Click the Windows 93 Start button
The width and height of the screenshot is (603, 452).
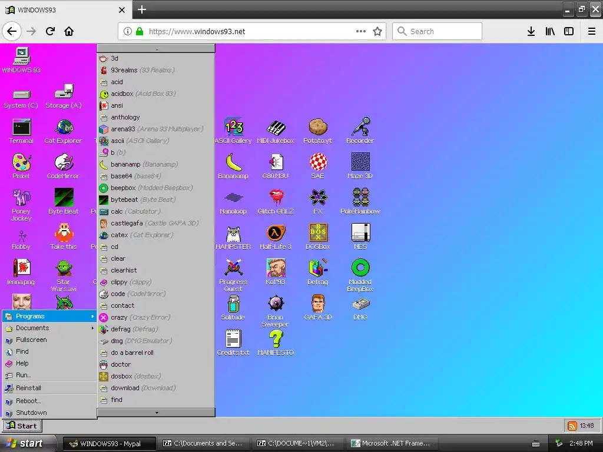[x=22, y=426]
